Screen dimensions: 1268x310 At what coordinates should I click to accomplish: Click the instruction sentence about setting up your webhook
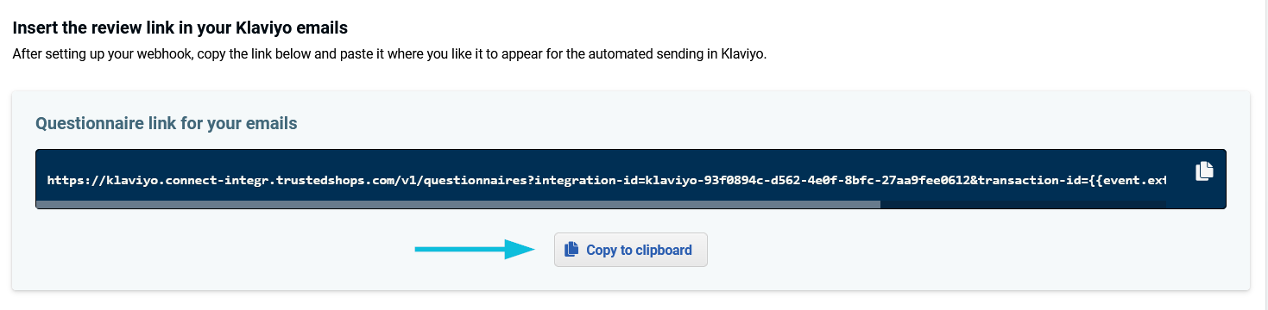(389, 53)
